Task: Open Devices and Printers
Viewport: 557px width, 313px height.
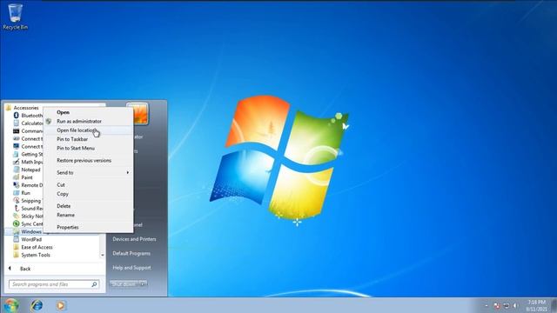Action: click(134, 239)
